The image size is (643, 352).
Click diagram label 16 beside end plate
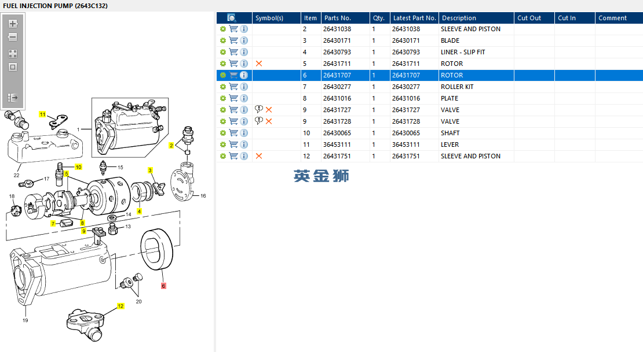point(203,195)
